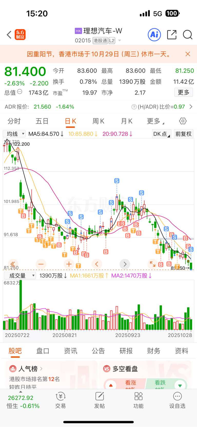The height and width of the screenshot is (427, 197).
Task: Open the 资讯 tab
Action: coord(71,351)
